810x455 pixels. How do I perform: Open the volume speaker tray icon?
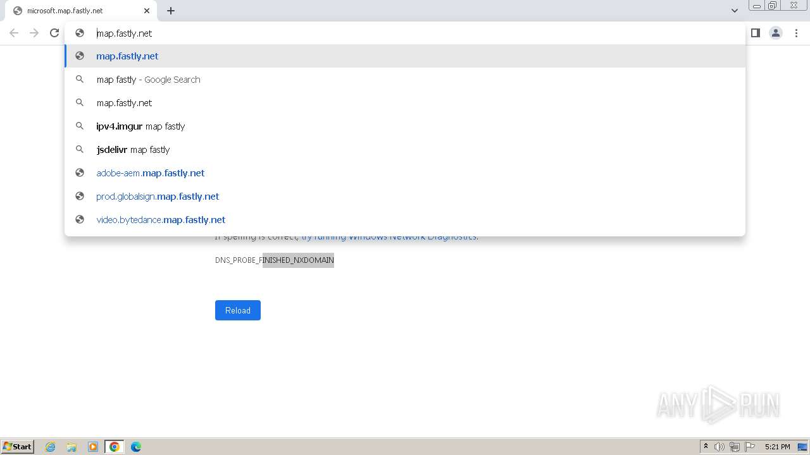(720, 447)
